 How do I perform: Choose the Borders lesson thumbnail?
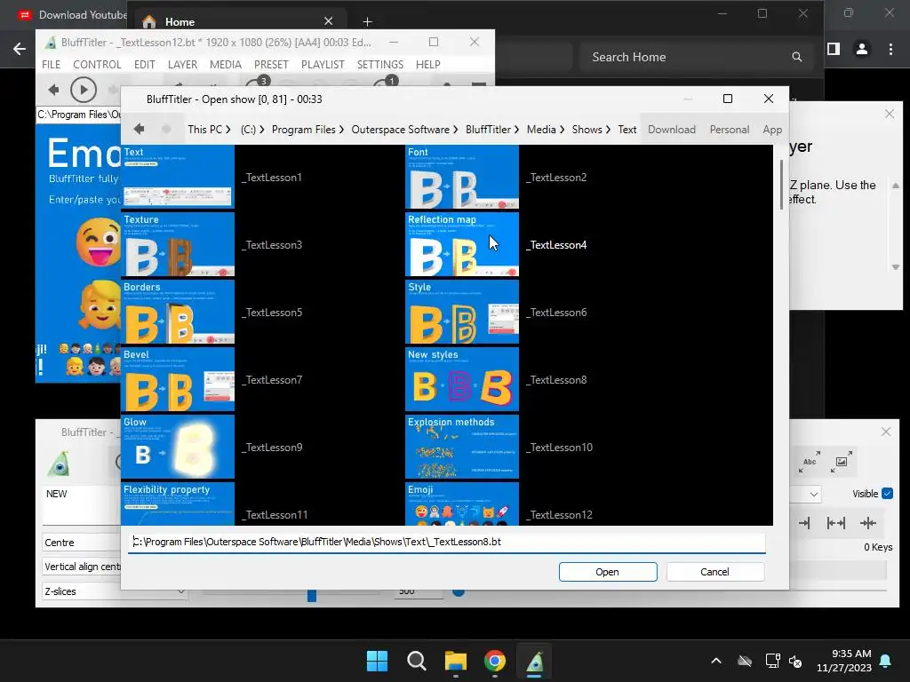[x=178, y=312]
